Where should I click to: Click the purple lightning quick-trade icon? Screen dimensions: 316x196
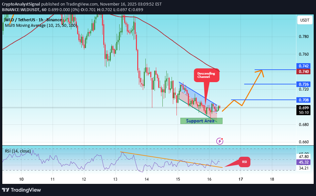(219, 141)
